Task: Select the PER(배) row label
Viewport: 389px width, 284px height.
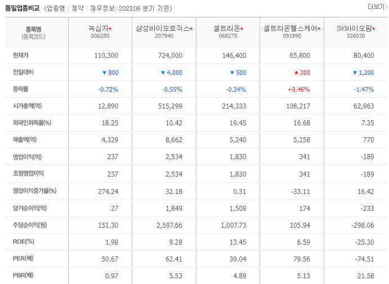Action: (23, 259)
